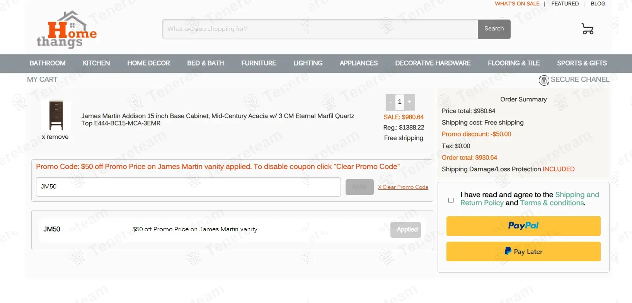Click the secure channel lock icon

(544, 80)
